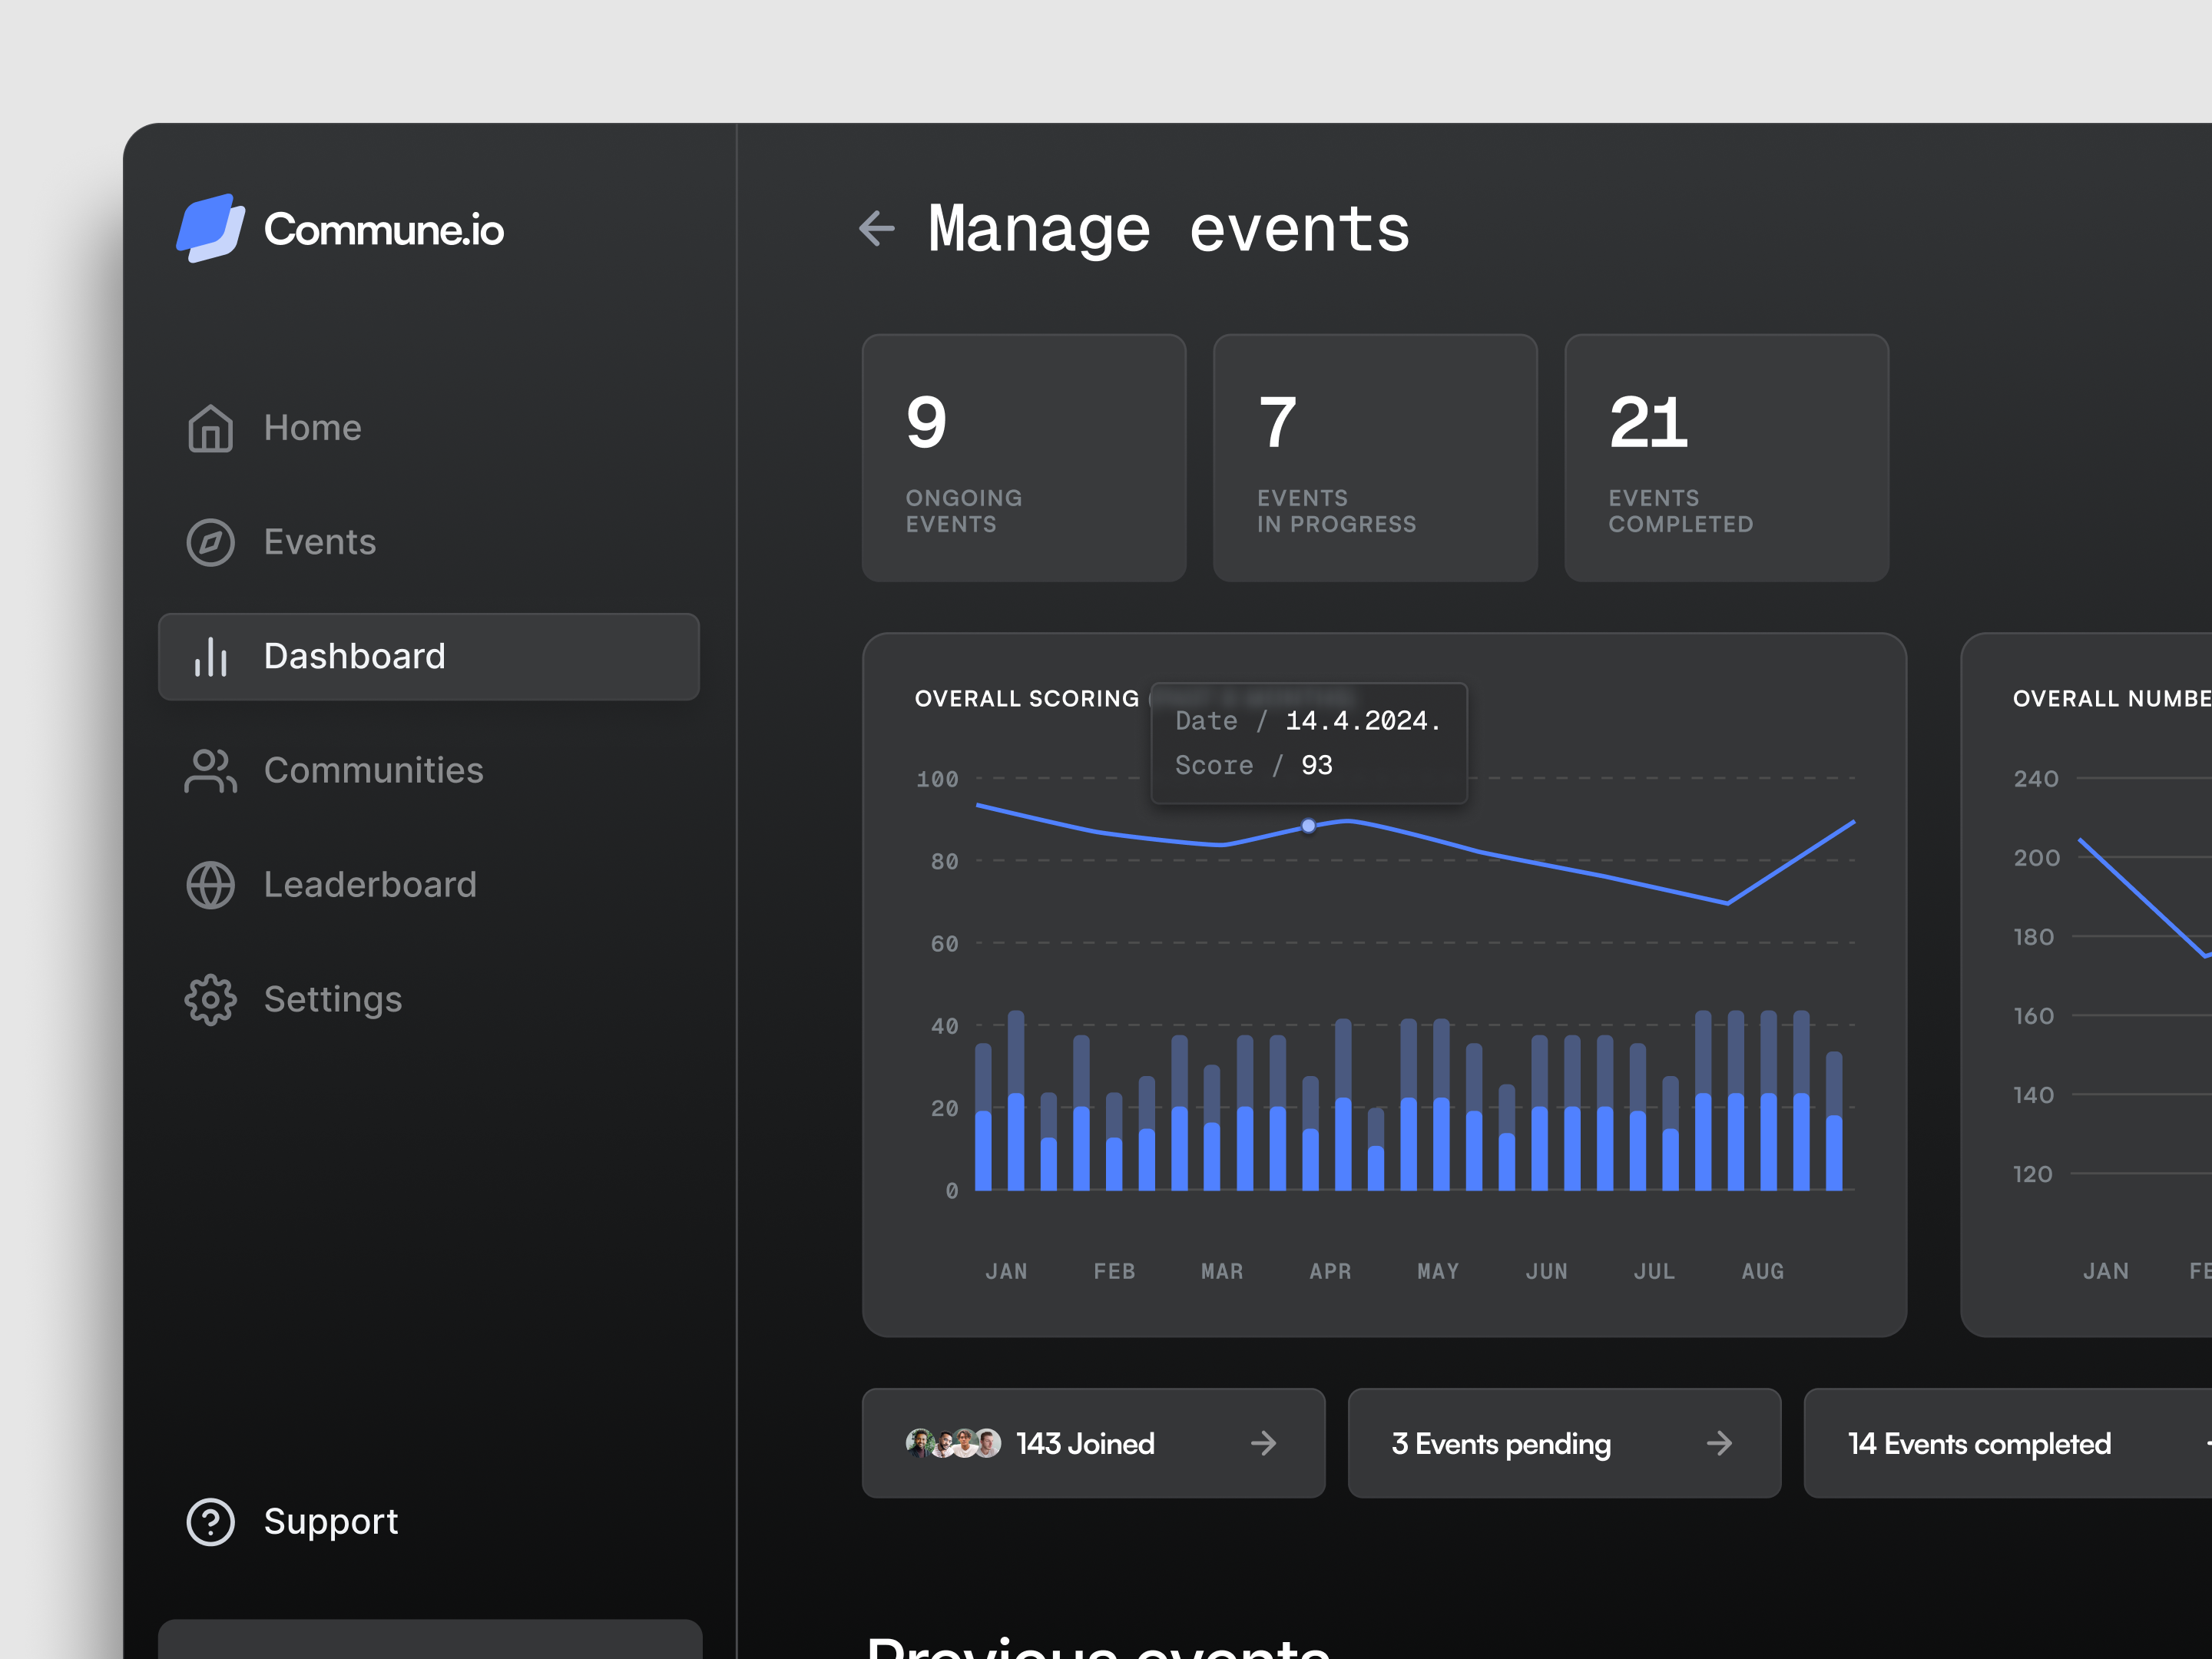Open the Events compass icon
Image resolution: width=2212 pixels, height=1659 pixels.
click(210, 542)
